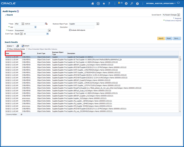Open the search magnifier icon
Image resolution: width=184 pixels, height=147 pixels.
[132, 3]
